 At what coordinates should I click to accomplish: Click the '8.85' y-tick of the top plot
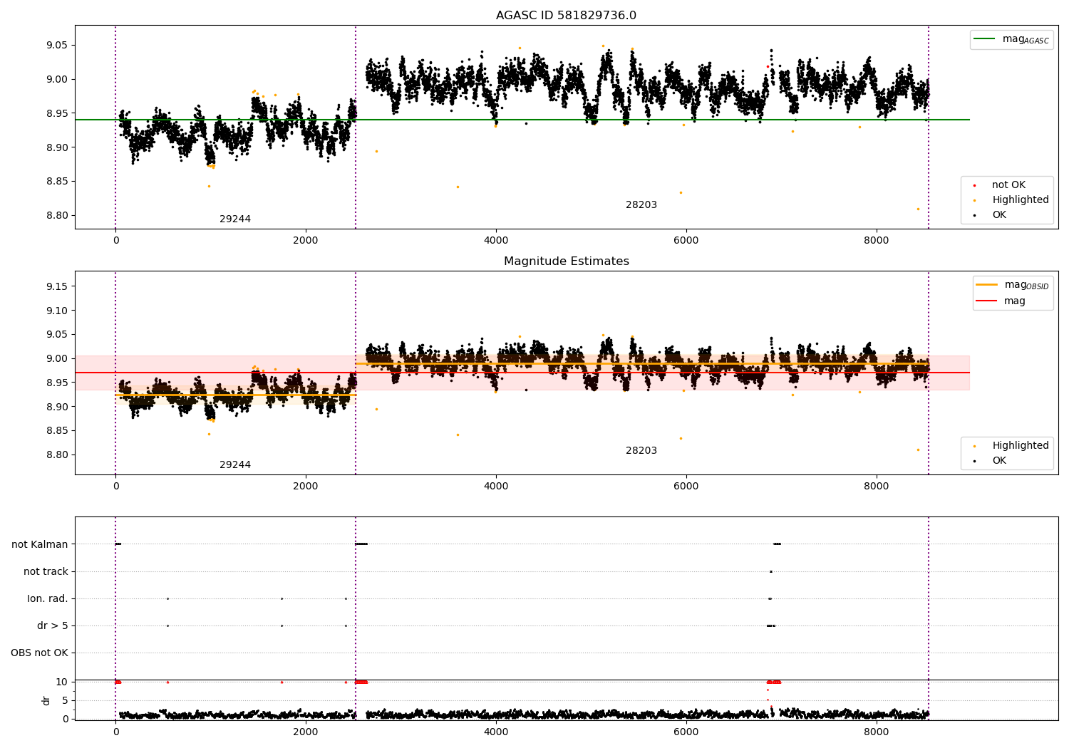pos(56,182)
